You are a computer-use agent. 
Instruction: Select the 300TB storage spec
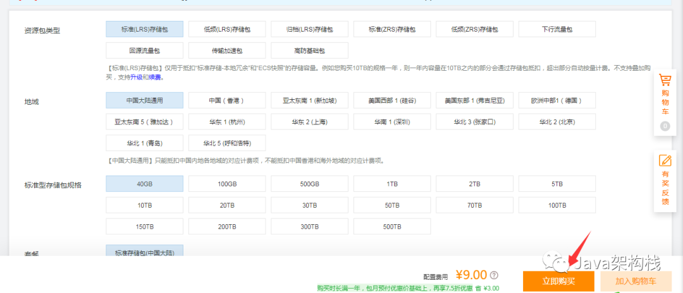point(309,227)
